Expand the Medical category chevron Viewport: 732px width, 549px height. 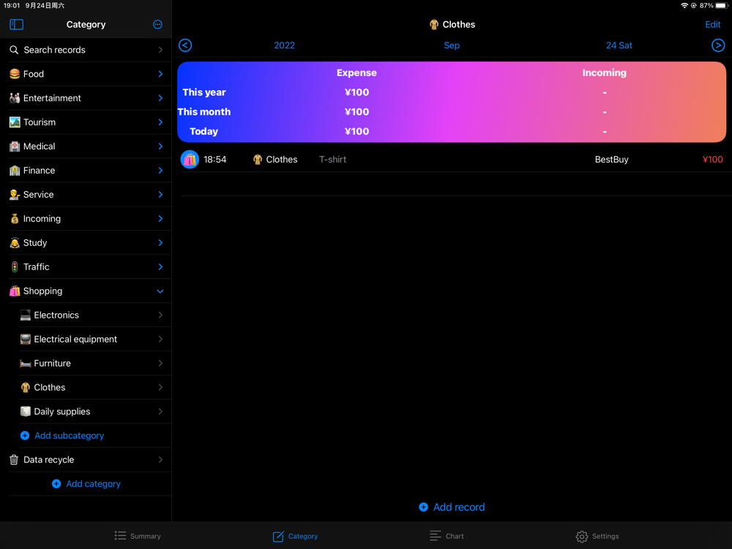point(160,146)
